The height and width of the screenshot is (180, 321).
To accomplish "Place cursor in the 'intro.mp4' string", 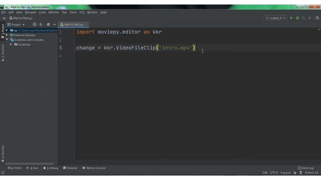I will click(x=176, y=48).
